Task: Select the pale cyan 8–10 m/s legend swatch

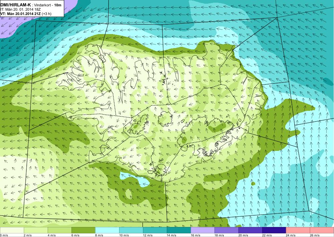Action: coord(107,230)
